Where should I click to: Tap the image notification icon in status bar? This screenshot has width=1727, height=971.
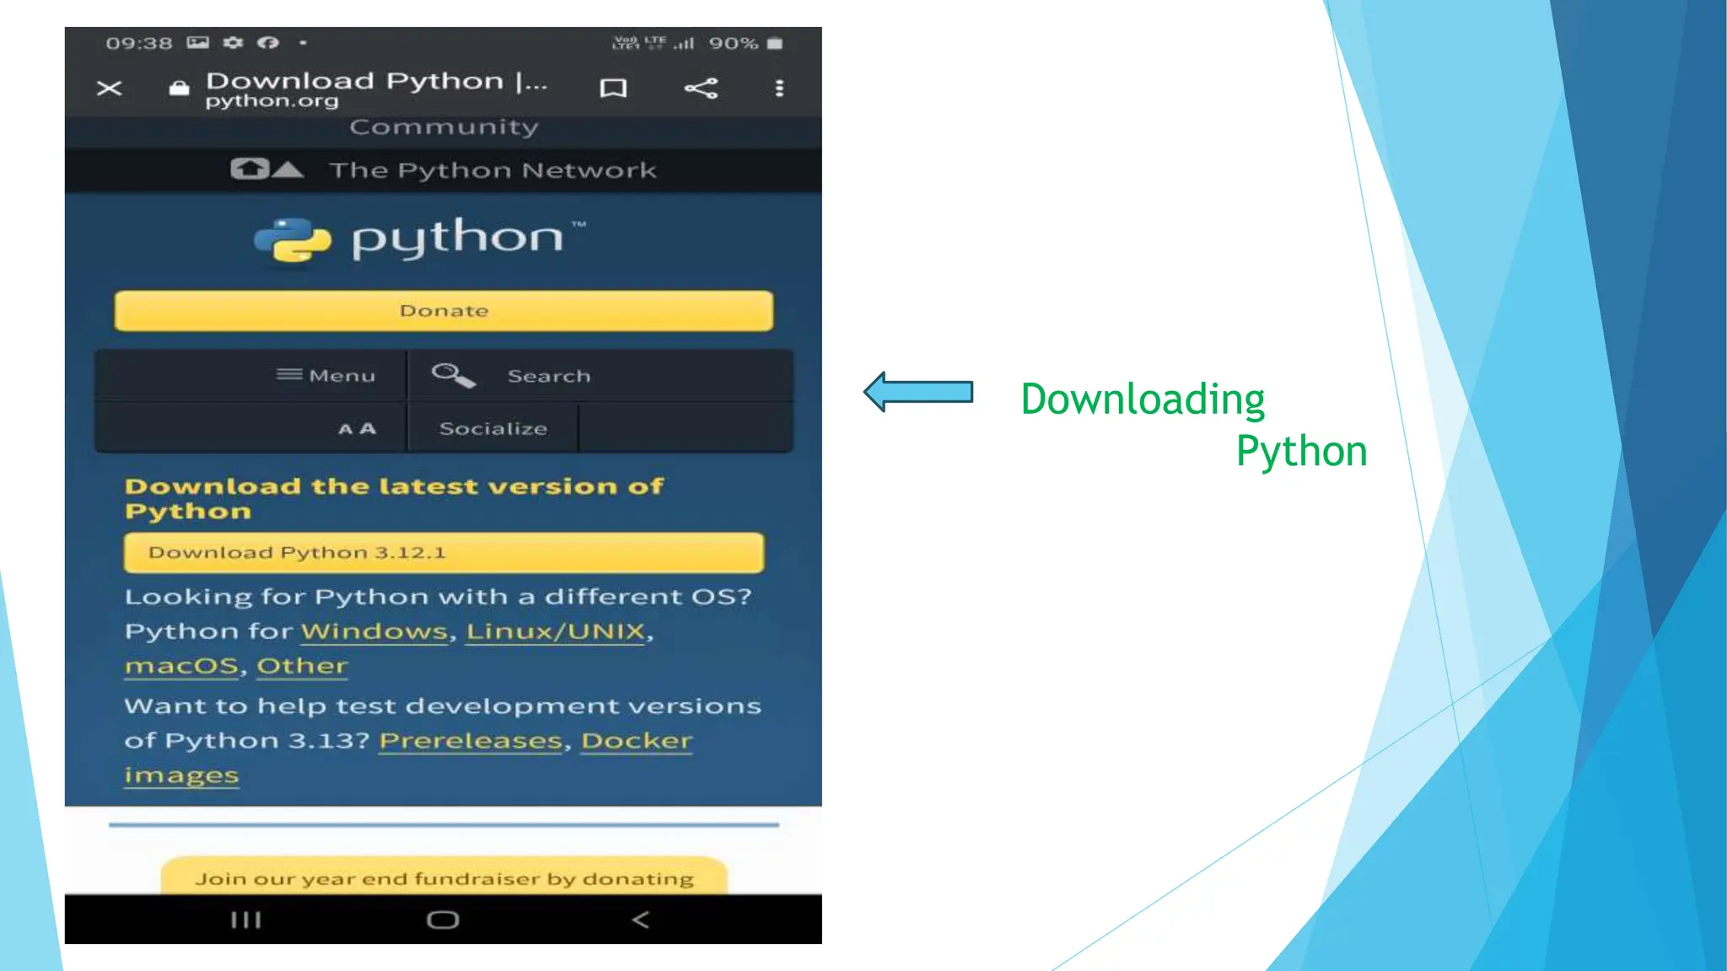point(198,42)
